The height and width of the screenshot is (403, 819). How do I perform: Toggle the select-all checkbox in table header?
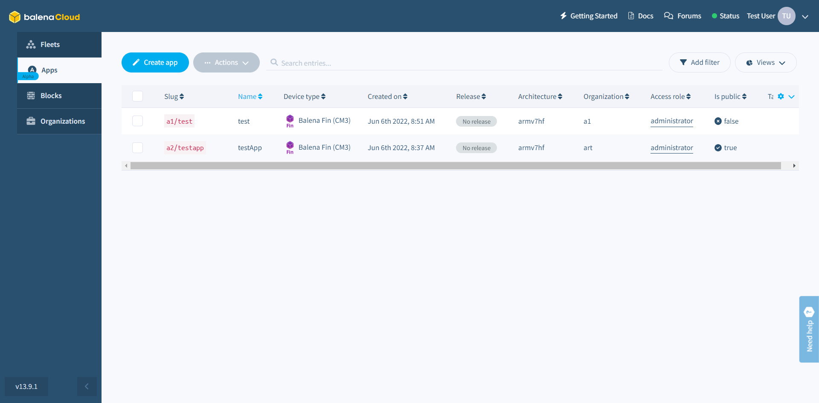tap(137, 96)
